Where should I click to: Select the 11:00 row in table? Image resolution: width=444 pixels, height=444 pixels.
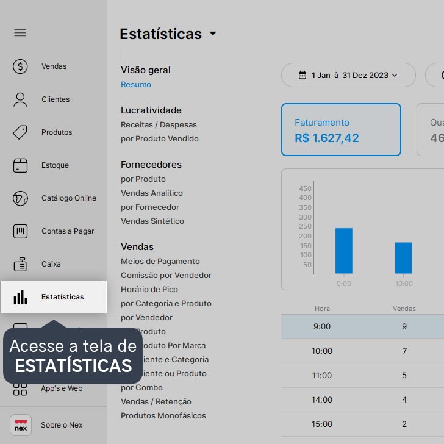(x=362, y=376)
